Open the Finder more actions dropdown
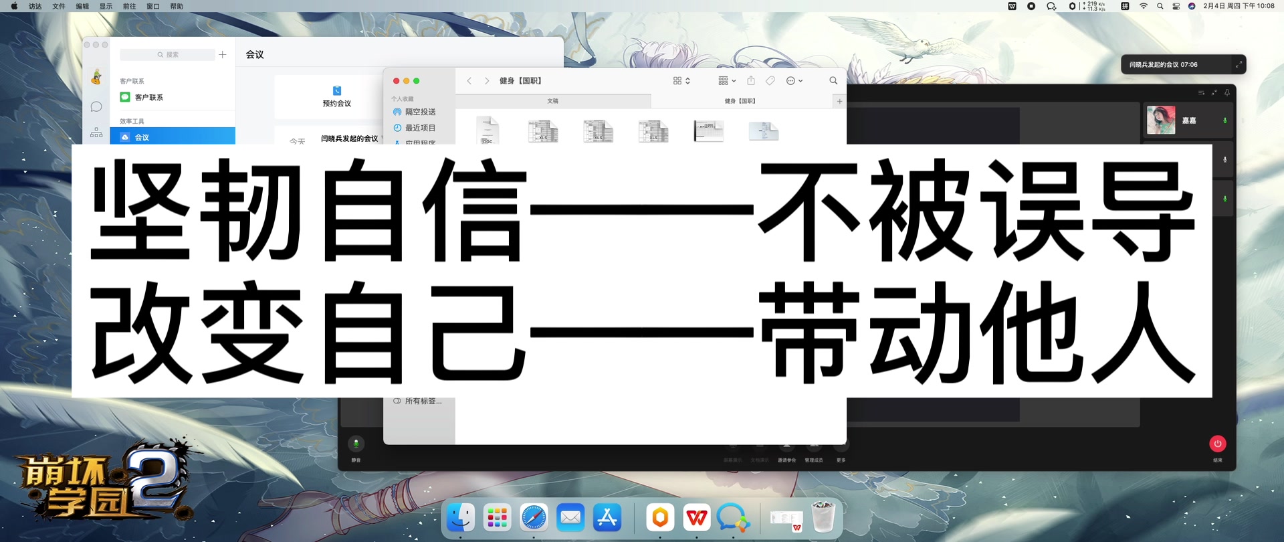This screenshot has height=542, width=1284. [x=794, y=80]
